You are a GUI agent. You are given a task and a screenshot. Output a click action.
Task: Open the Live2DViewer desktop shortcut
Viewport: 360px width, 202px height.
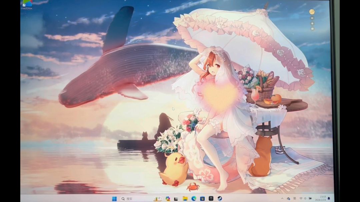pyautogui.click(x=27, y=4)
